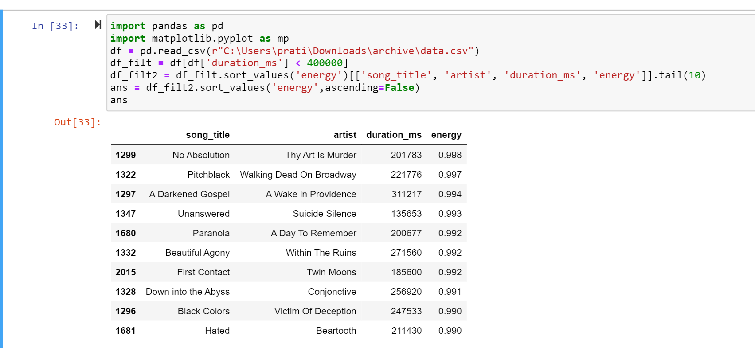
Task: Click artist 'Conjonctive'
Action: 332,292
